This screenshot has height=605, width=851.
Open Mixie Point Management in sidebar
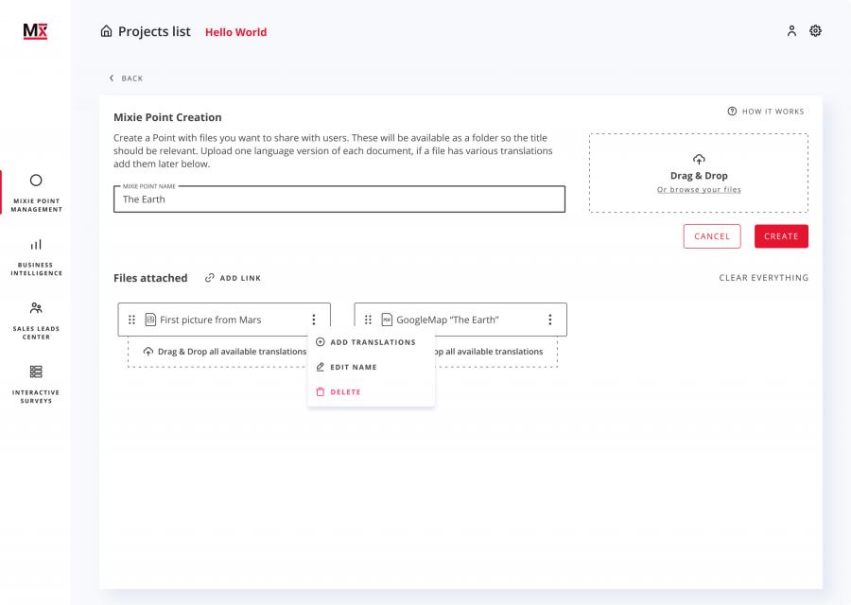click(37, 192)
